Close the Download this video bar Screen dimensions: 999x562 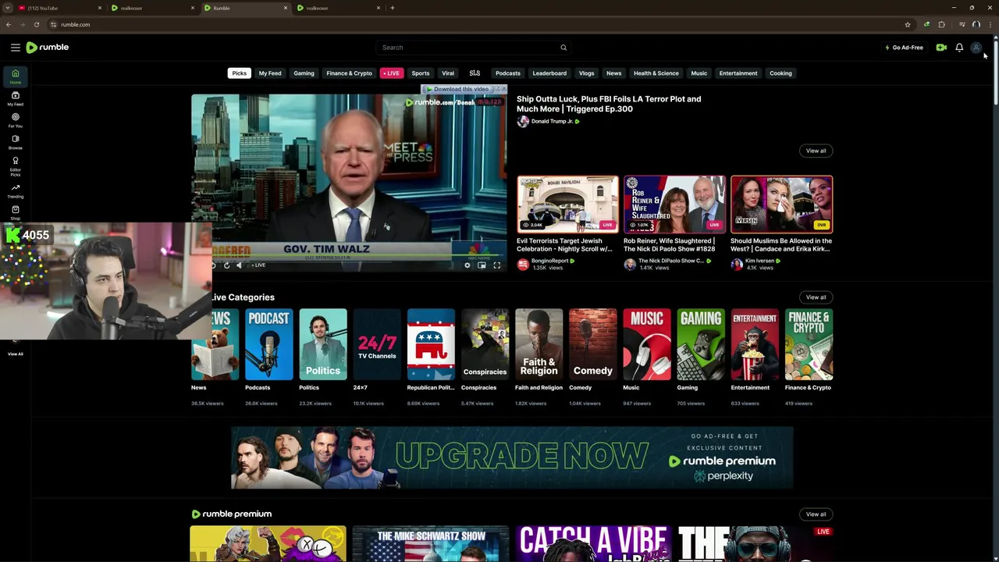(503, 89)
